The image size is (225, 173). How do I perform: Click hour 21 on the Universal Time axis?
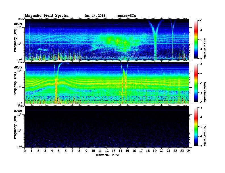(x=168, y=151)
